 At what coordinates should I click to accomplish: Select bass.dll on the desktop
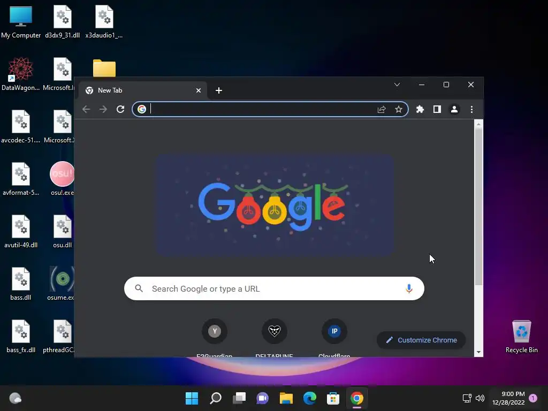coord(21,284)
